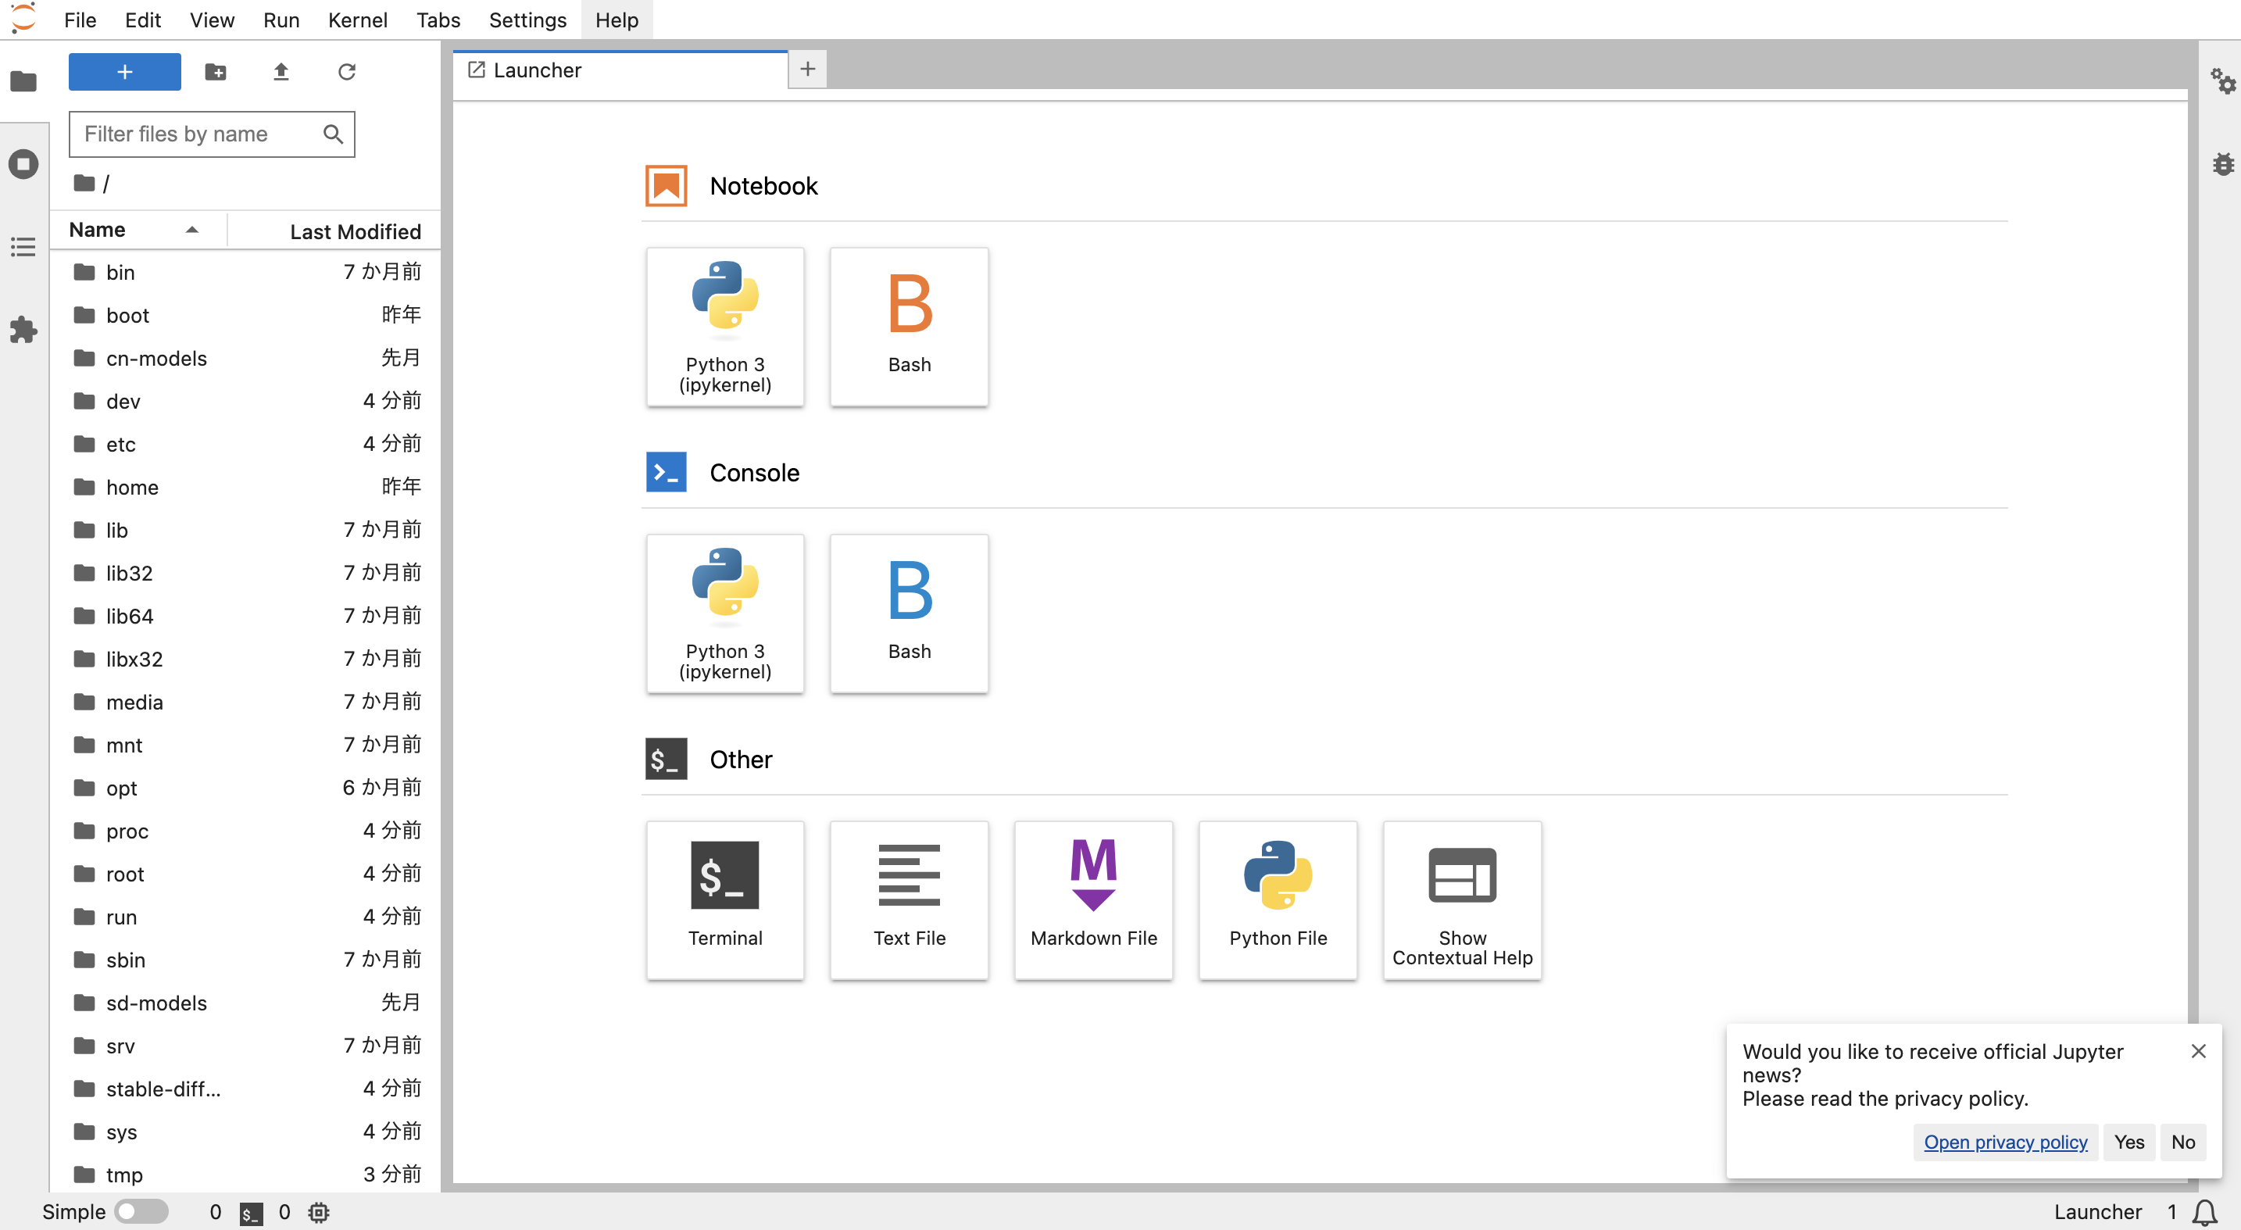Open the Extension Manager puzzle icon
The width and height of the screenshot is (2241, 1230).
(23, 330)
